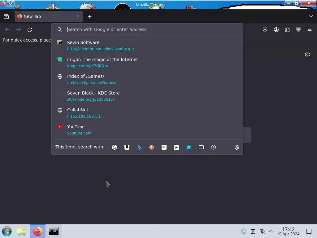Open Save to Pocket icon

[265, 29]
